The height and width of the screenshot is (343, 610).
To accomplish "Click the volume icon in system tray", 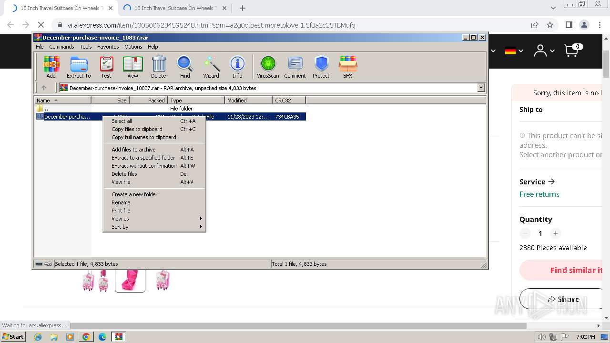I will pyautogui.click(x=542, y=337).
